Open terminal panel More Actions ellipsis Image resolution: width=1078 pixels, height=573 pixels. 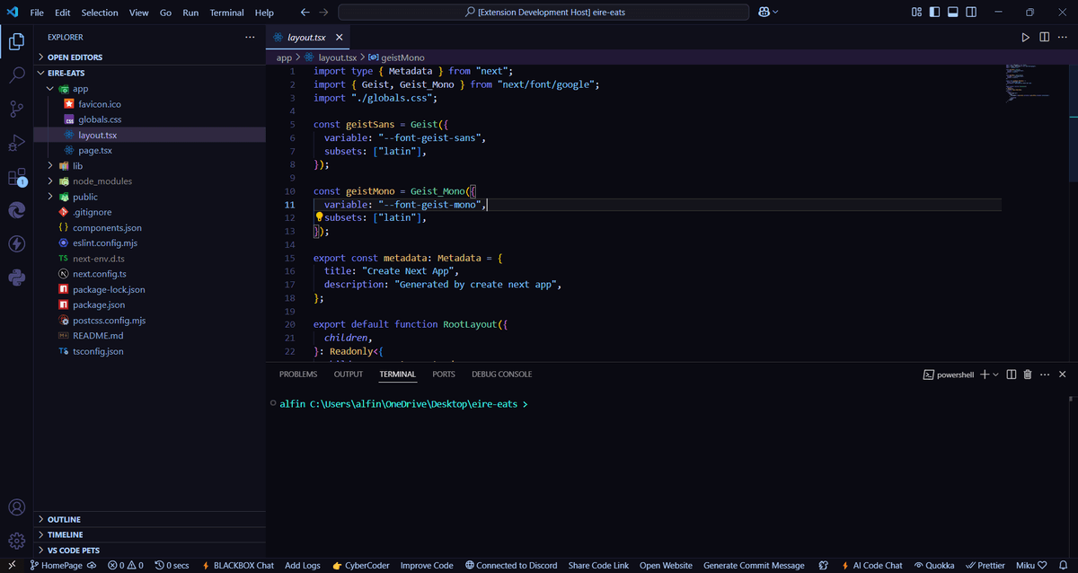1045,375
